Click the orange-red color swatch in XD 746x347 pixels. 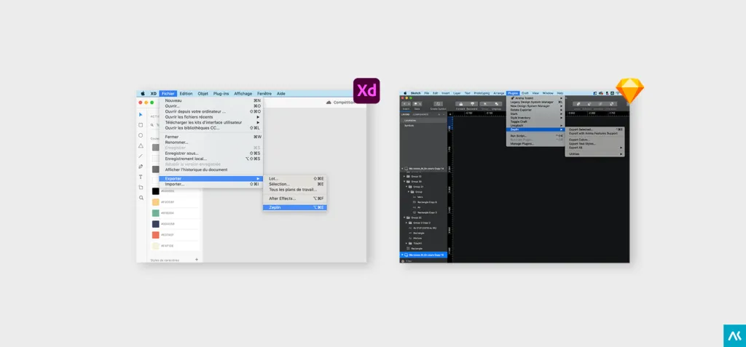[156, 235]
